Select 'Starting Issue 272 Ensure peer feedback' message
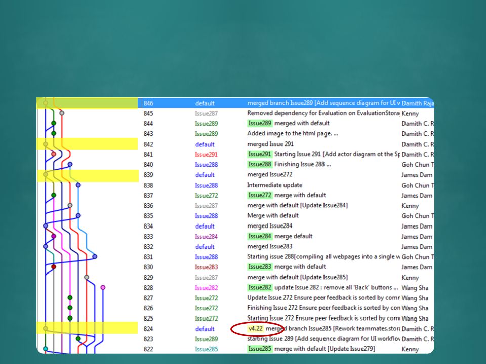 click(323, 318)
